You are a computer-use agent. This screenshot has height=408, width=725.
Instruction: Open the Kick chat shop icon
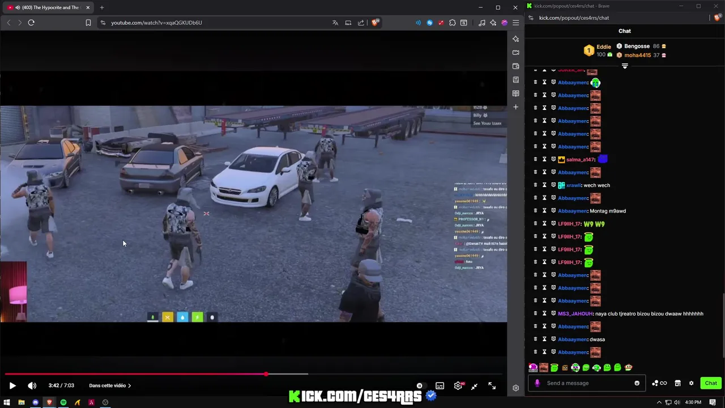[677, 383]
